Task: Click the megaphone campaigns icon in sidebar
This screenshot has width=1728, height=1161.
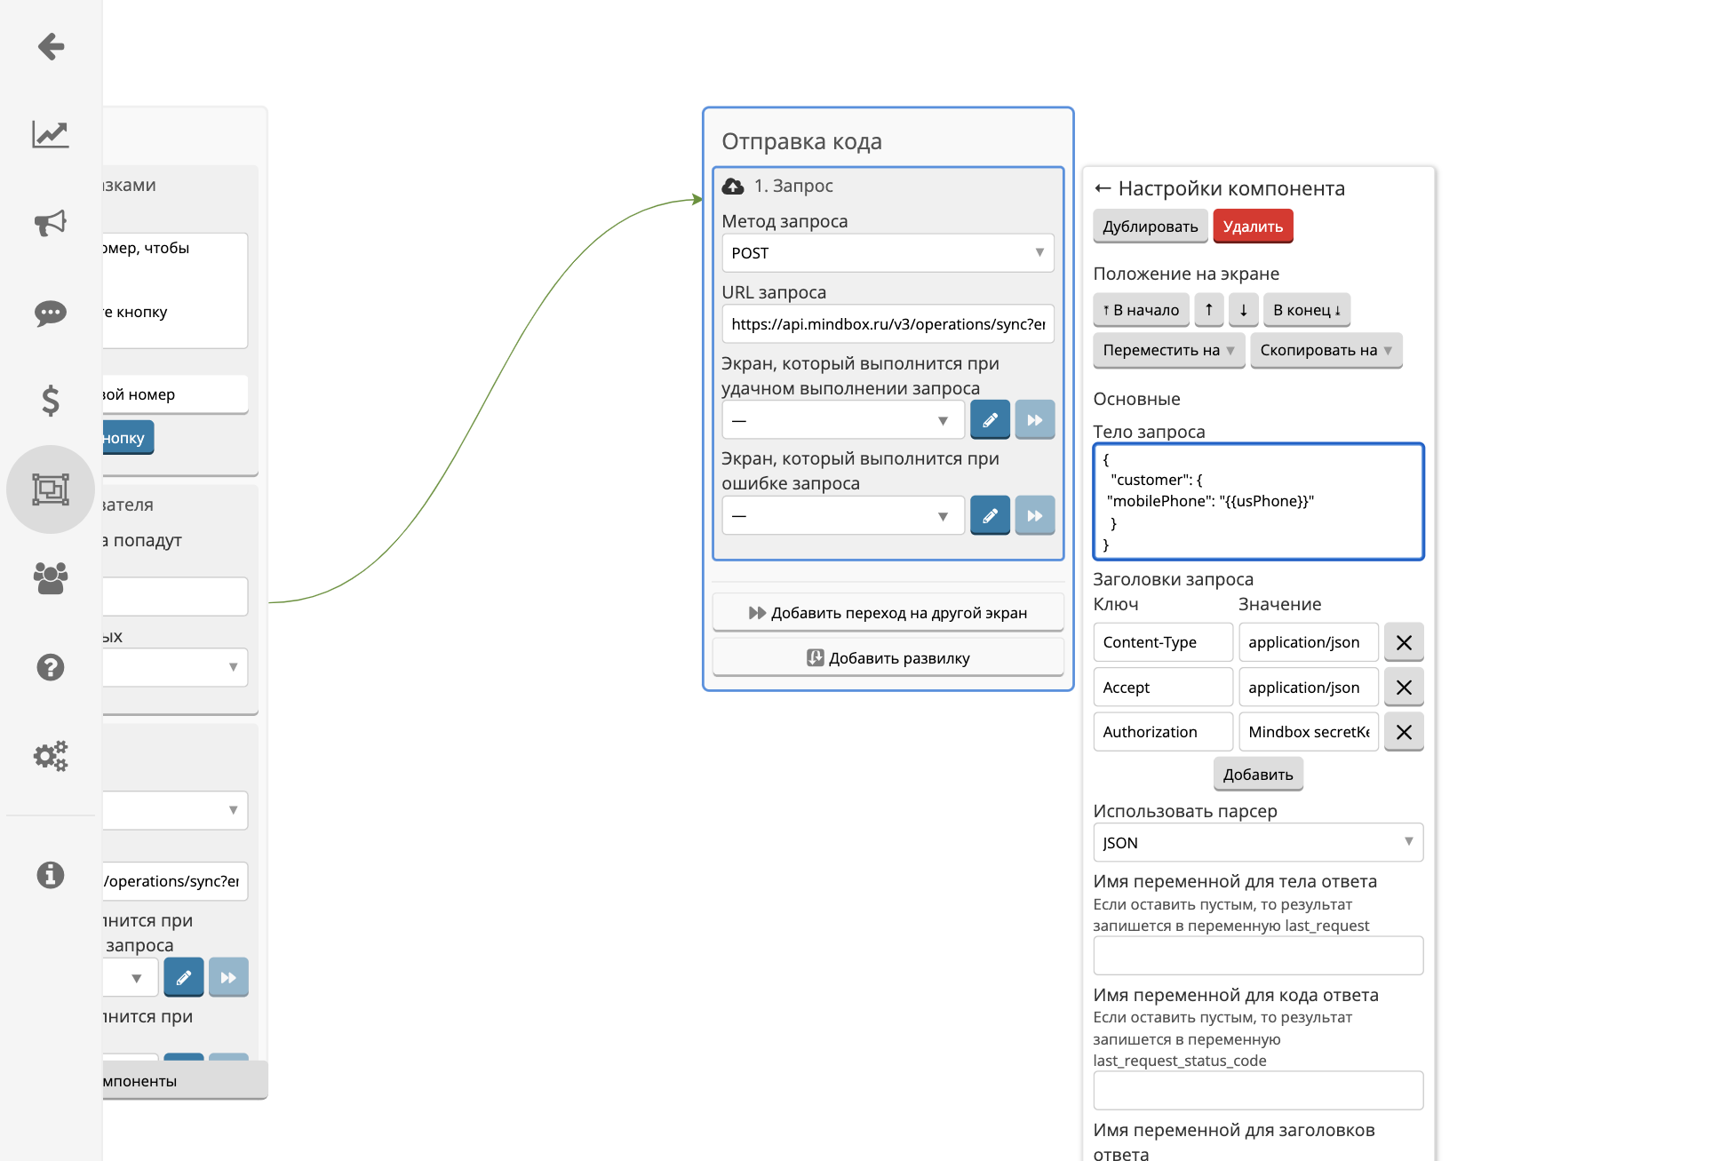Action: click(x=52, y=220)
